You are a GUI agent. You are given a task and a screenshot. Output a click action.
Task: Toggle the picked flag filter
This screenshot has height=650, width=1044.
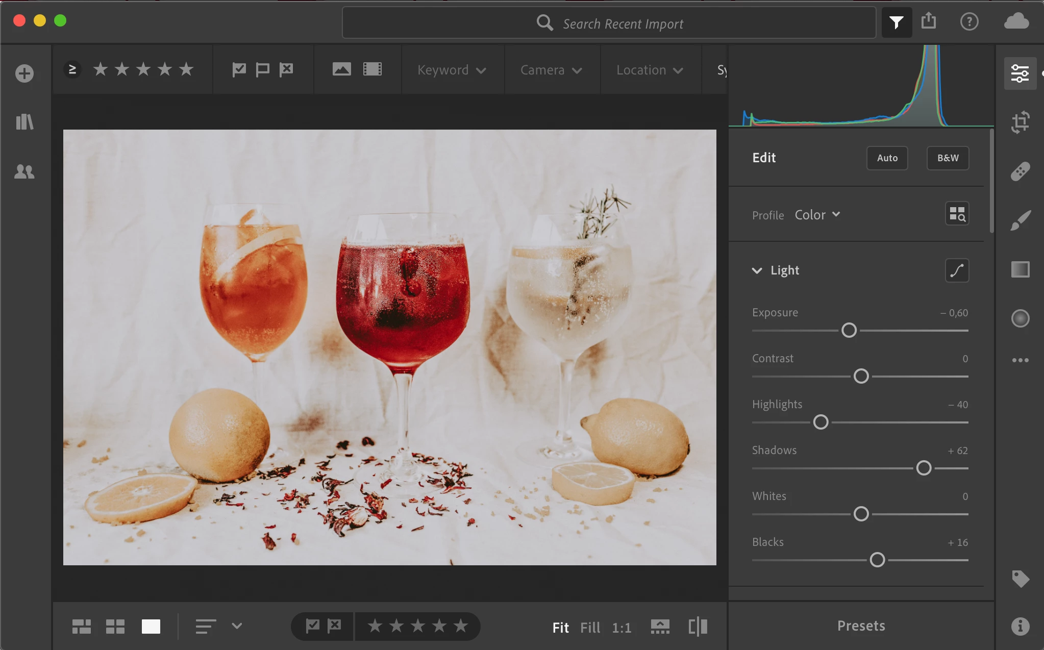(x=239, y=69)
